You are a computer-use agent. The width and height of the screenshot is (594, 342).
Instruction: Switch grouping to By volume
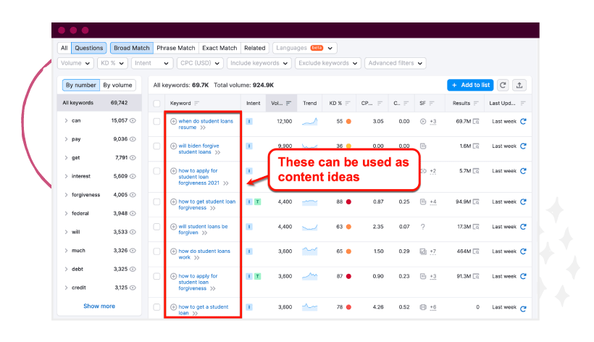[x=117, y=85]
